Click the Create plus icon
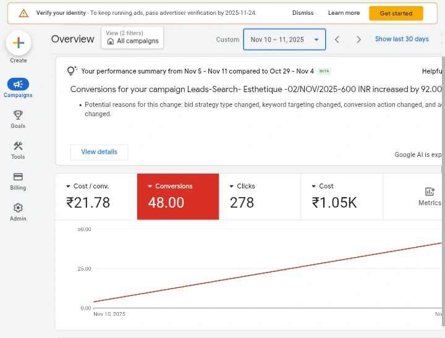The width and height of the screenshot is (445, 338). [x=19, y=43]
